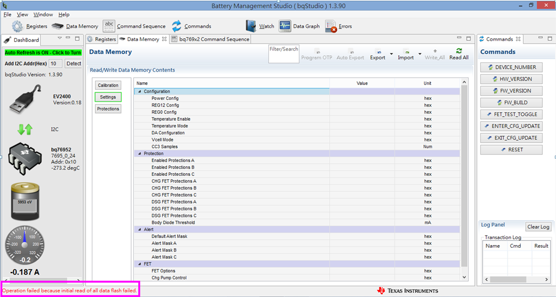The image size is (556, 297).
Task: Collapse the Alert group
Action: pos(139,230)
